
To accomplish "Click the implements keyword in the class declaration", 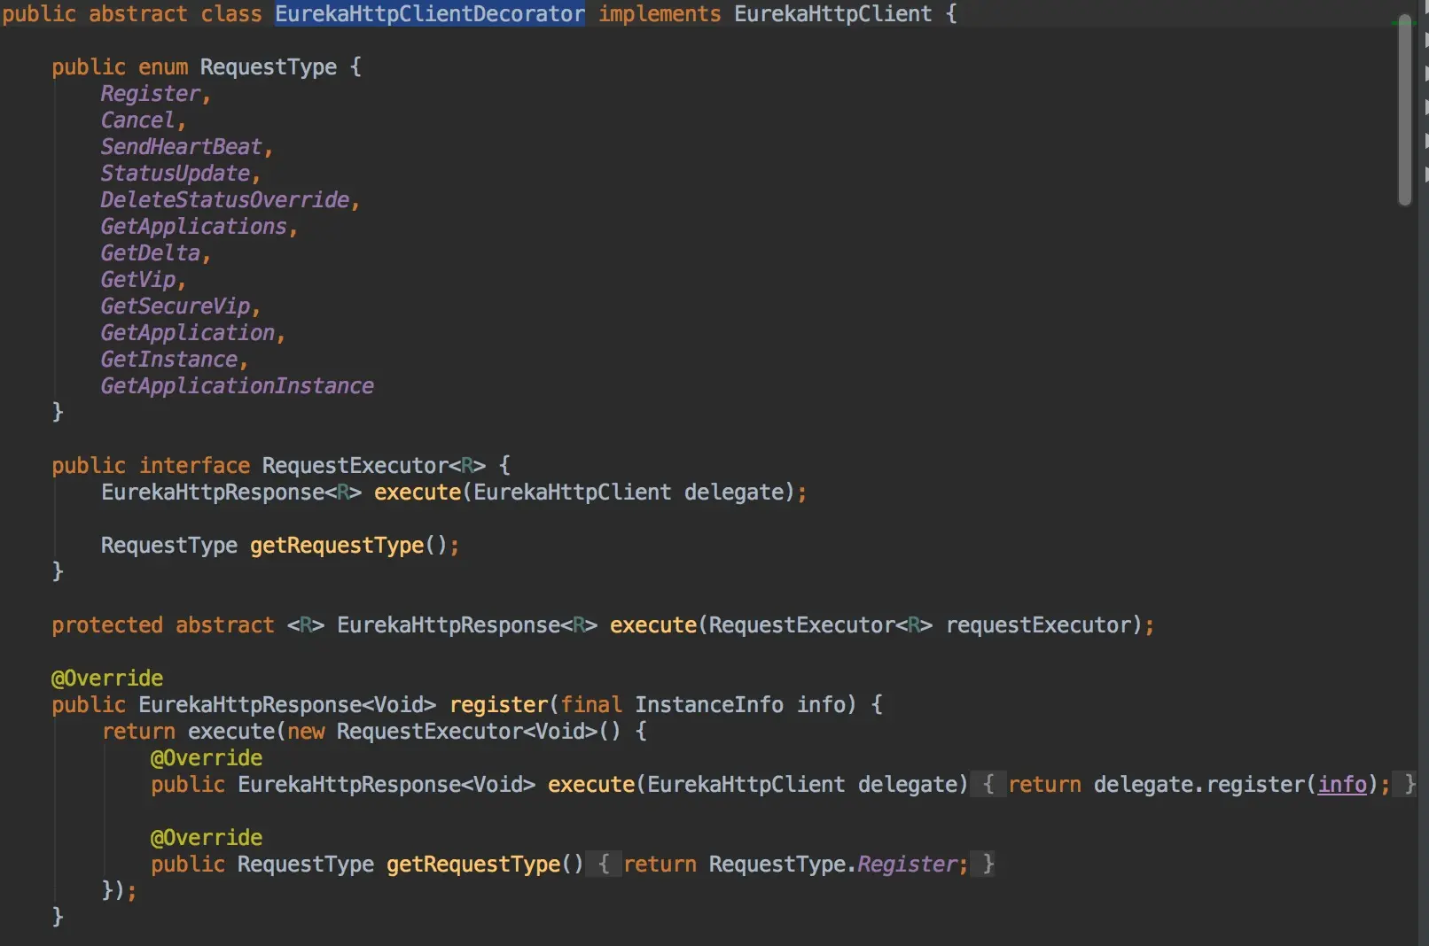I will click(660, 14).
